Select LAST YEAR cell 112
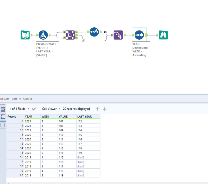 (88, 121)
